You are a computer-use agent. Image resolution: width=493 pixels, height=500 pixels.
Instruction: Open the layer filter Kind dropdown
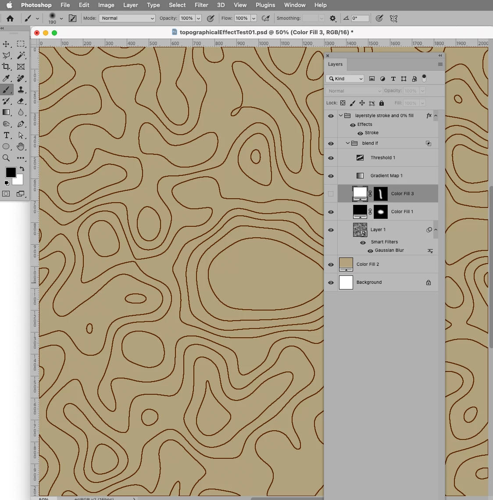point(345,79)
